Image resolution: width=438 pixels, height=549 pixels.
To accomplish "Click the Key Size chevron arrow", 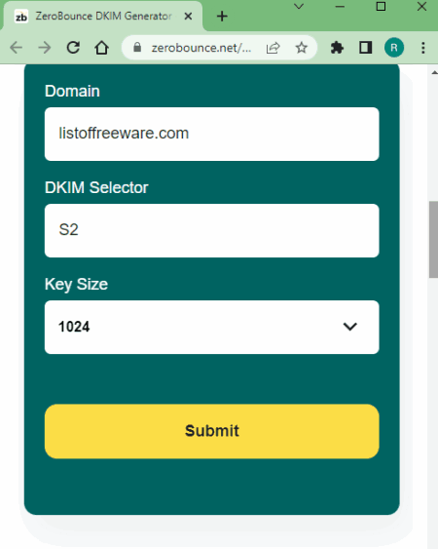I will pos(349,327).
